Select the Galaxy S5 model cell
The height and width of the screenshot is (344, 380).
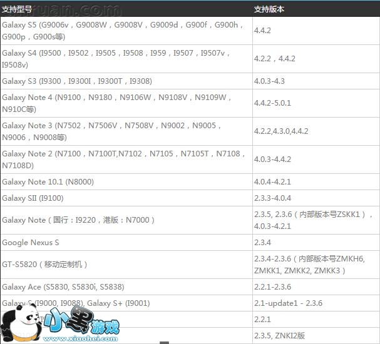(x=126, y=31)
